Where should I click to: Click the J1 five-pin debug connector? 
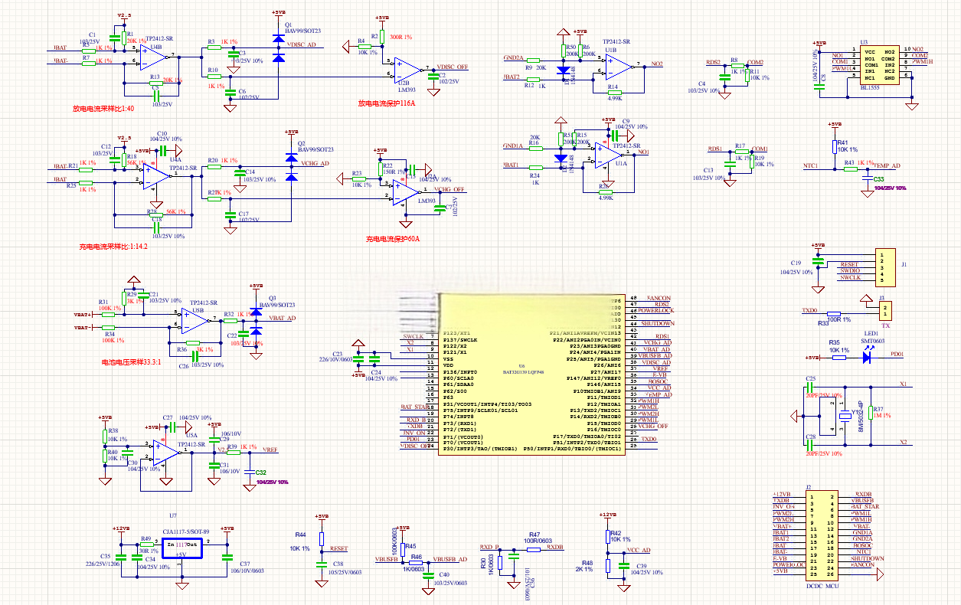[884, 266]
